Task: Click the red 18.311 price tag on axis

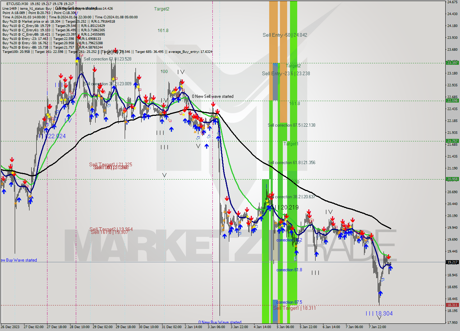Action: tap(452, 305)
